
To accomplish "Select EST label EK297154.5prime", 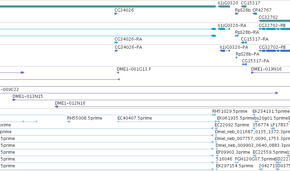I will [x=234, y=166].
